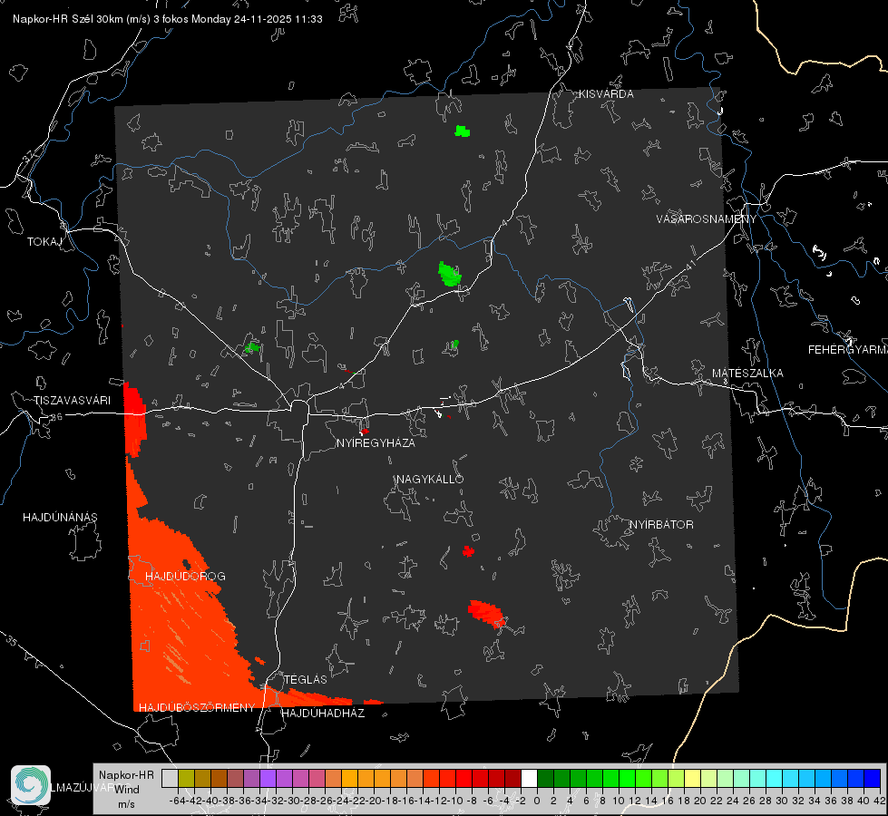Click the legend value -64

[x=178, y=801]
